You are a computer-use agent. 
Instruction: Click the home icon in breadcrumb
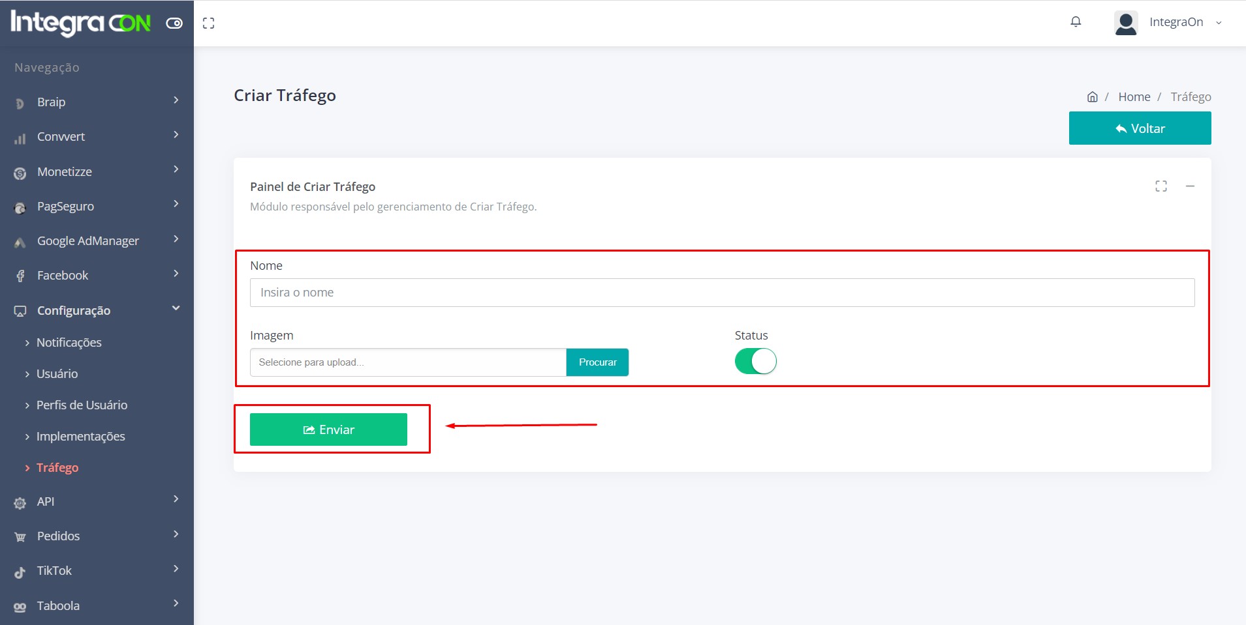coord(1092,97)
